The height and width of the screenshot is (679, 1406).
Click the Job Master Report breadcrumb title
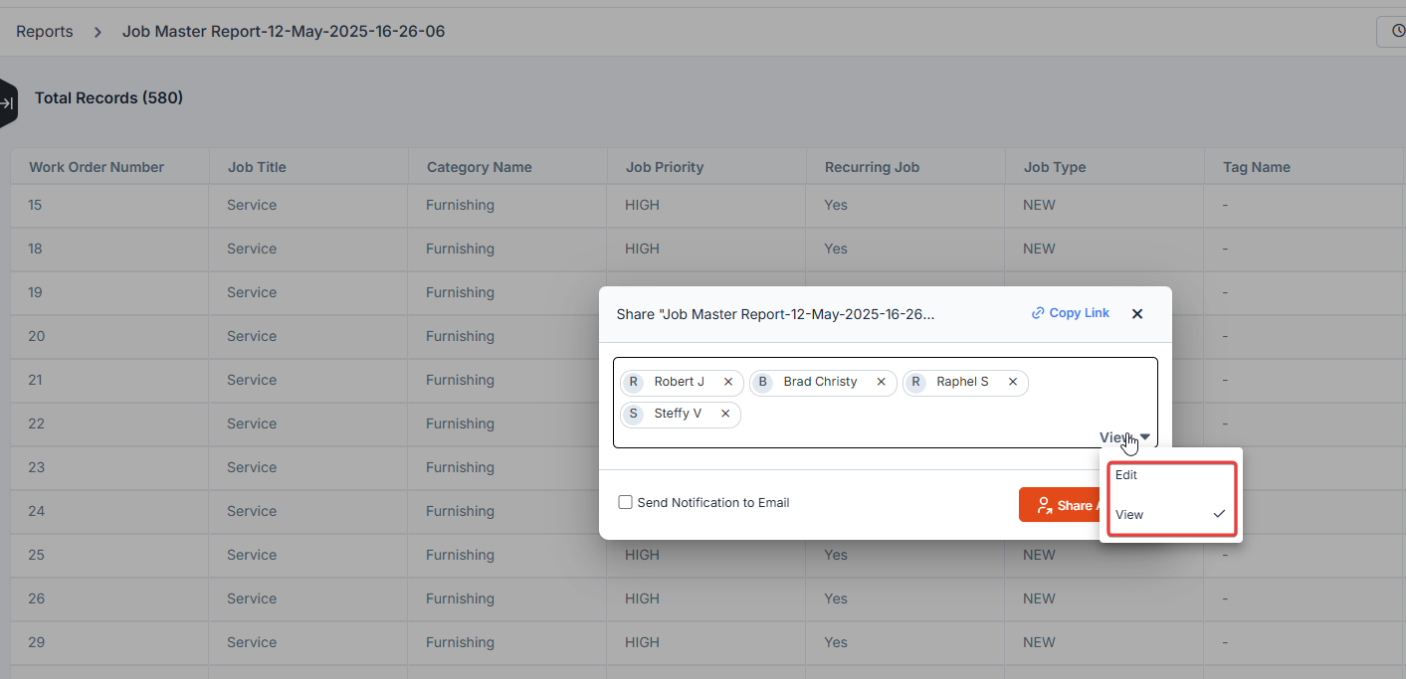click(284, 32)
